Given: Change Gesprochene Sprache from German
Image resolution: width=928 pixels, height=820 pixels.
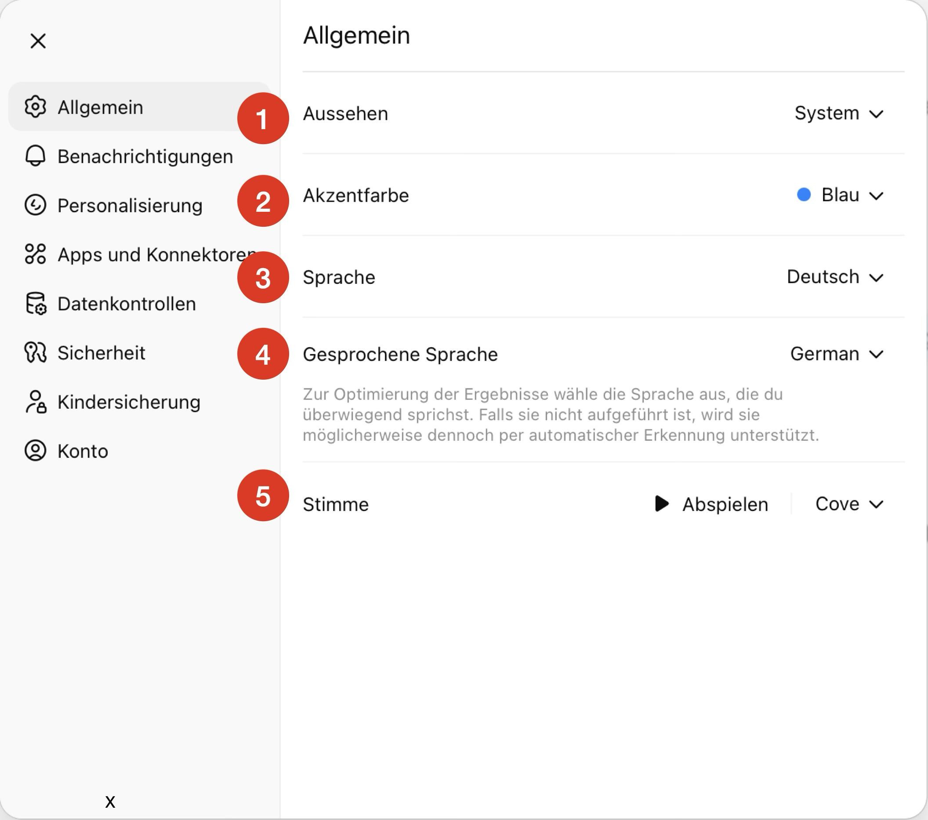Looking at the screenshot, I should click(837, 354).
